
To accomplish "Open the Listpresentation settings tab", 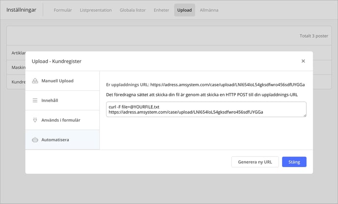I will click(x=96, y=10).
